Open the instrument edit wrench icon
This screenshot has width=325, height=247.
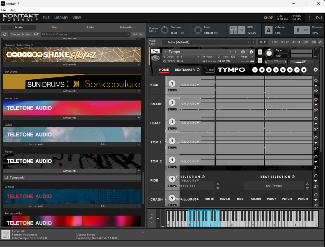coord(155,52)
